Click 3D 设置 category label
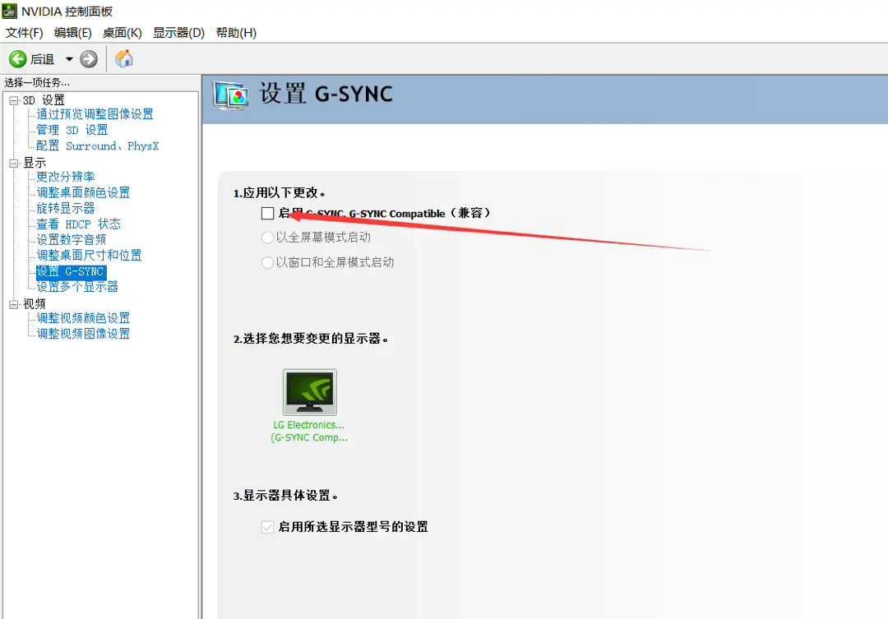 tap(44, 100)
